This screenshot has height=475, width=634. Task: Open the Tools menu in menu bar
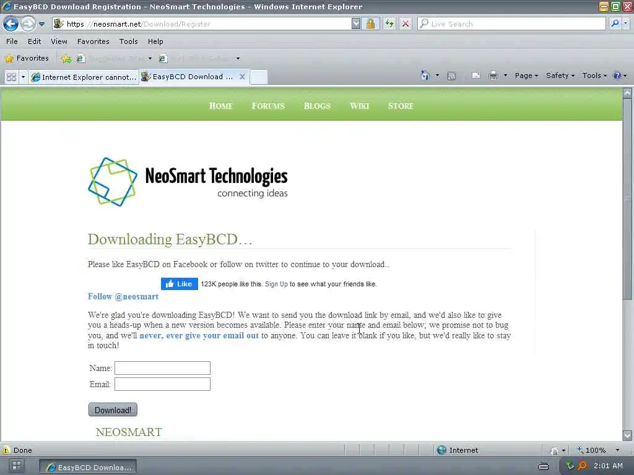(x=129, y=41)
